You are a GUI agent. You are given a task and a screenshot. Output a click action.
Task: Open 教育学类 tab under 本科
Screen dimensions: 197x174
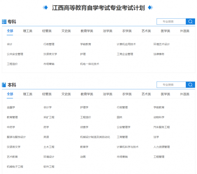pos(87,94)
